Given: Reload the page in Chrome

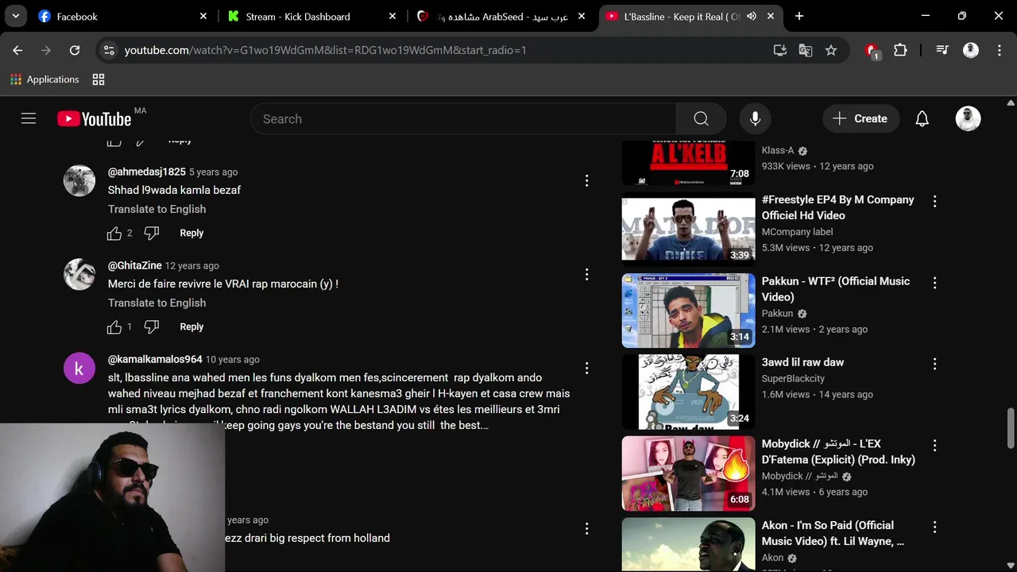Looking at the screenshot, I should point(75,50).
